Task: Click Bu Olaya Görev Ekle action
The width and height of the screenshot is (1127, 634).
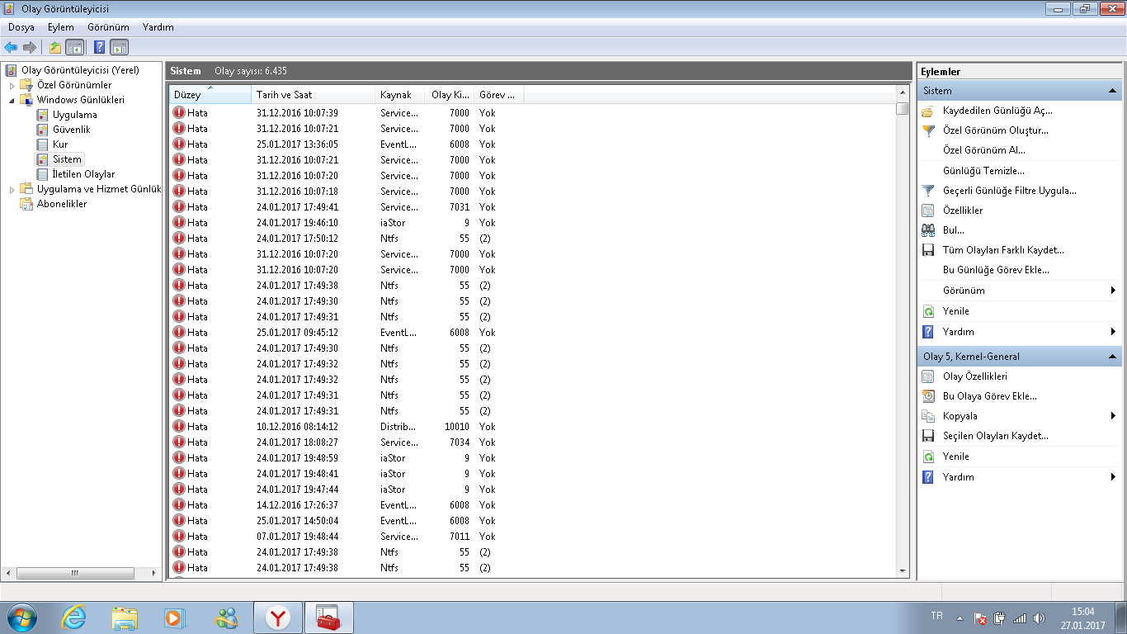Action: [x=989, y=396]
